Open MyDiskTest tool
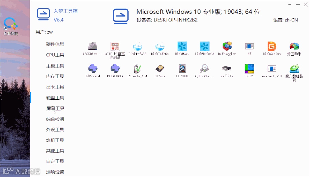Image resolution: width=310 pixels, height=177 pixels. click(x=204, y=71)
